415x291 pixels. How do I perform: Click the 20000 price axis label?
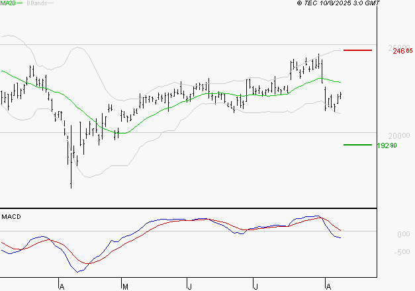[399, 136]
